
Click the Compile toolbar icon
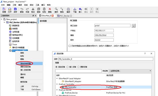click(68, 9)
